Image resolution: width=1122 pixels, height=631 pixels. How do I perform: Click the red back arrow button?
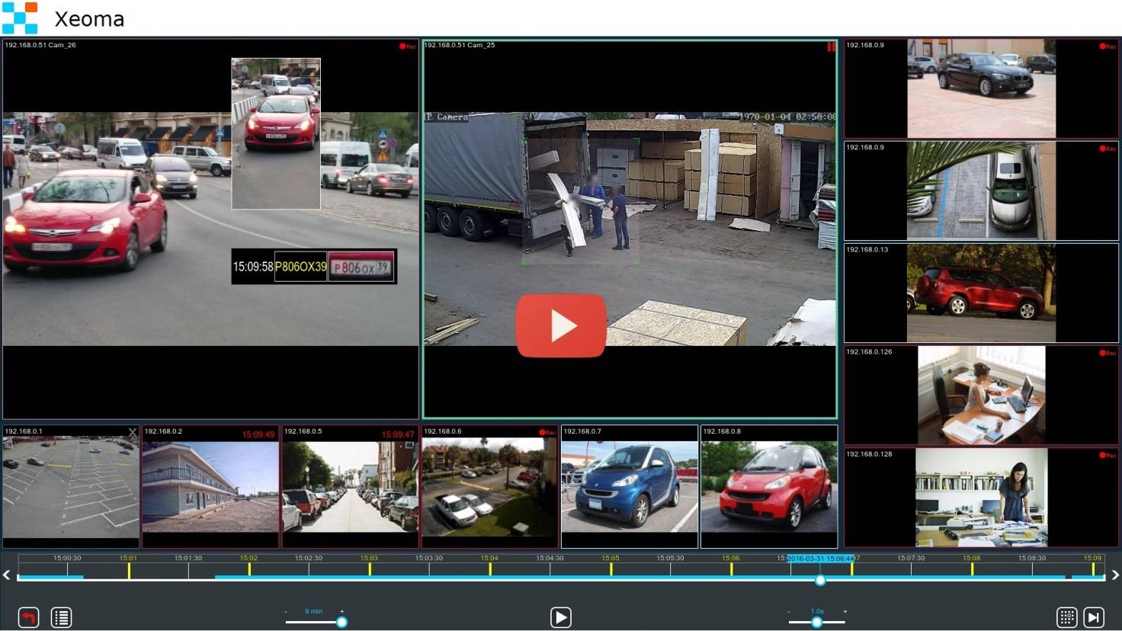pos(28,617)
